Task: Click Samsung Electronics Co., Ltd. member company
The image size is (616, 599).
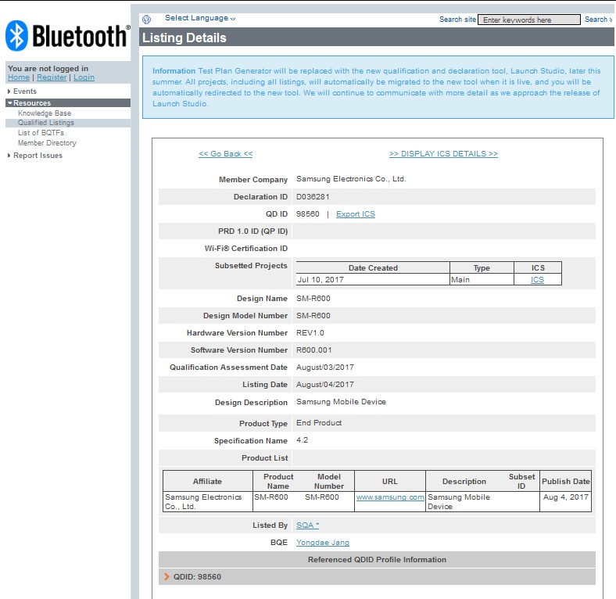Action: pyautogui.click(x=351, y=179)
